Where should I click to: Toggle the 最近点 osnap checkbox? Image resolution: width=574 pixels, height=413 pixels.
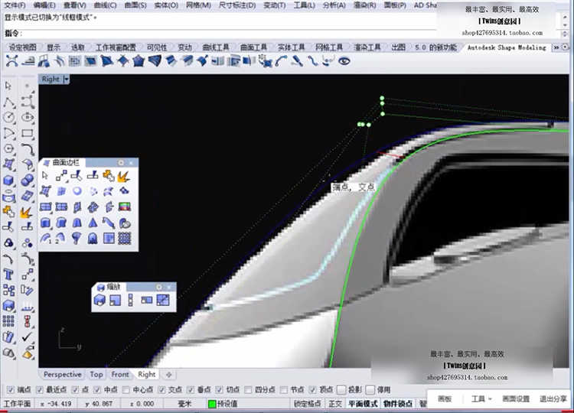pyautogui.click(x=40, y=390)
